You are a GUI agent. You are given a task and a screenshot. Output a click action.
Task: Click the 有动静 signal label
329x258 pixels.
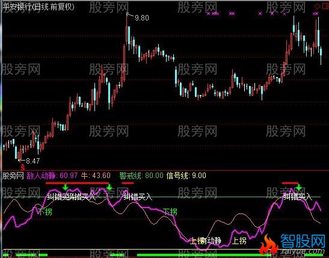click(x=211, y=241)
